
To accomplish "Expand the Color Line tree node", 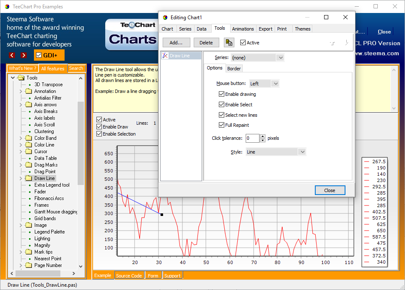I will pyautogui.click(x=21, y=145).
